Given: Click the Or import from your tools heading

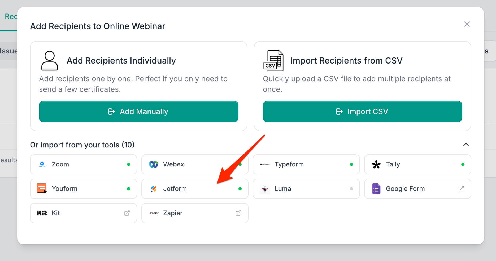Looking at the screenshot, I should pos(82,145).
